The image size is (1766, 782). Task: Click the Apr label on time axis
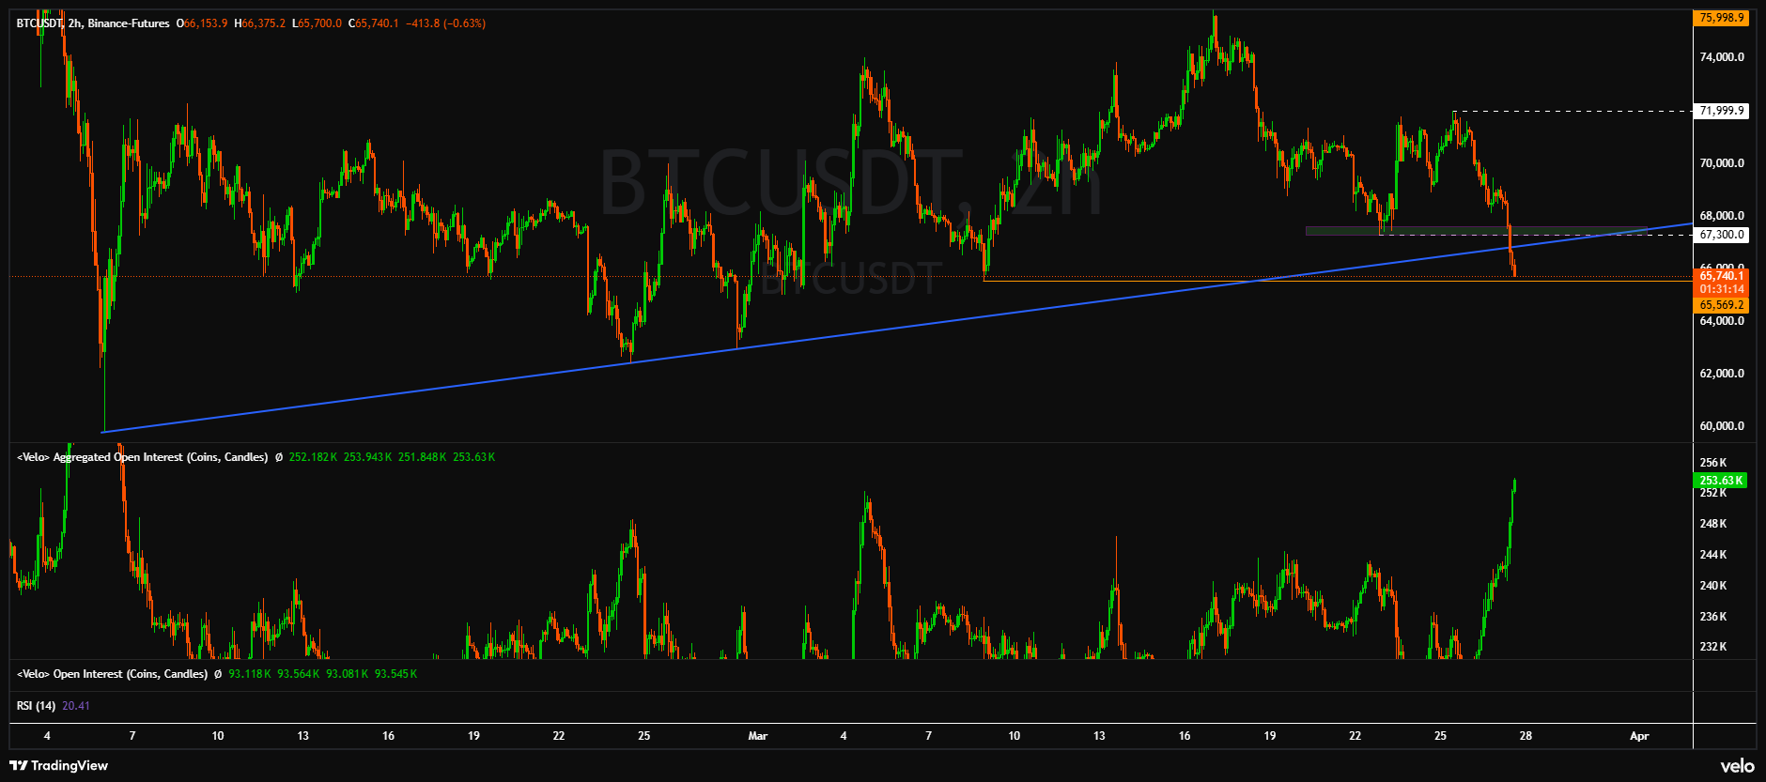tap(1639, 736)
